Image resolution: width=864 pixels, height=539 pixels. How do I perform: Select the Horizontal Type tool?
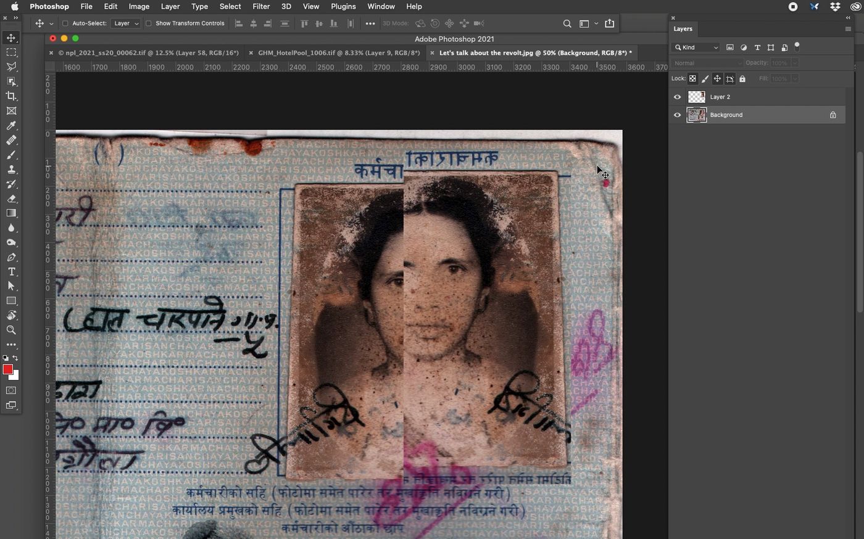click(11, 272)
